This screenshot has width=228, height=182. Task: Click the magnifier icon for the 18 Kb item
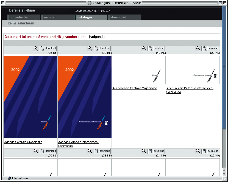click(x=144, y=48)
